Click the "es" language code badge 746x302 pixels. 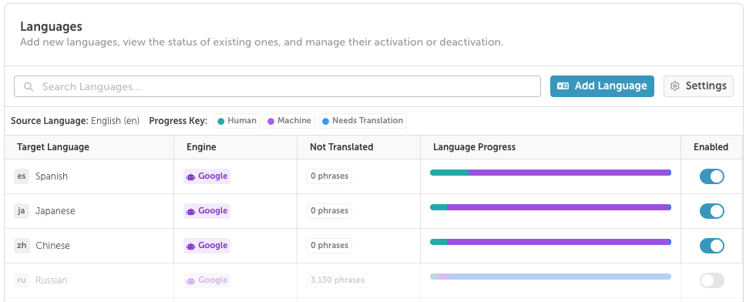point(22,176)
